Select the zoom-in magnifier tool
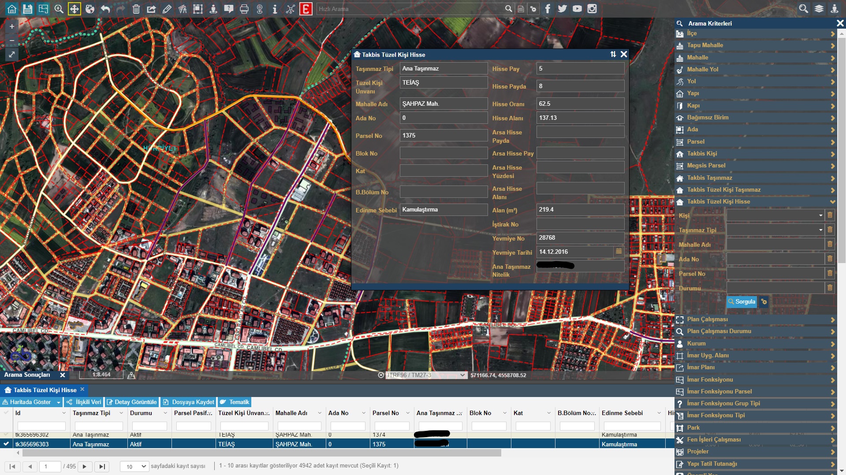The height and width of the screenshot is (475, 846). (x=59, y=9)
